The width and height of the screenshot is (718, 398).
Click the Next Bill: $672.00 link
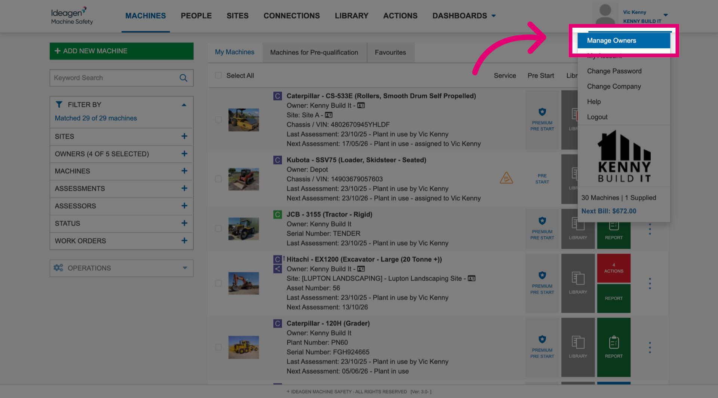coord(609,211)
